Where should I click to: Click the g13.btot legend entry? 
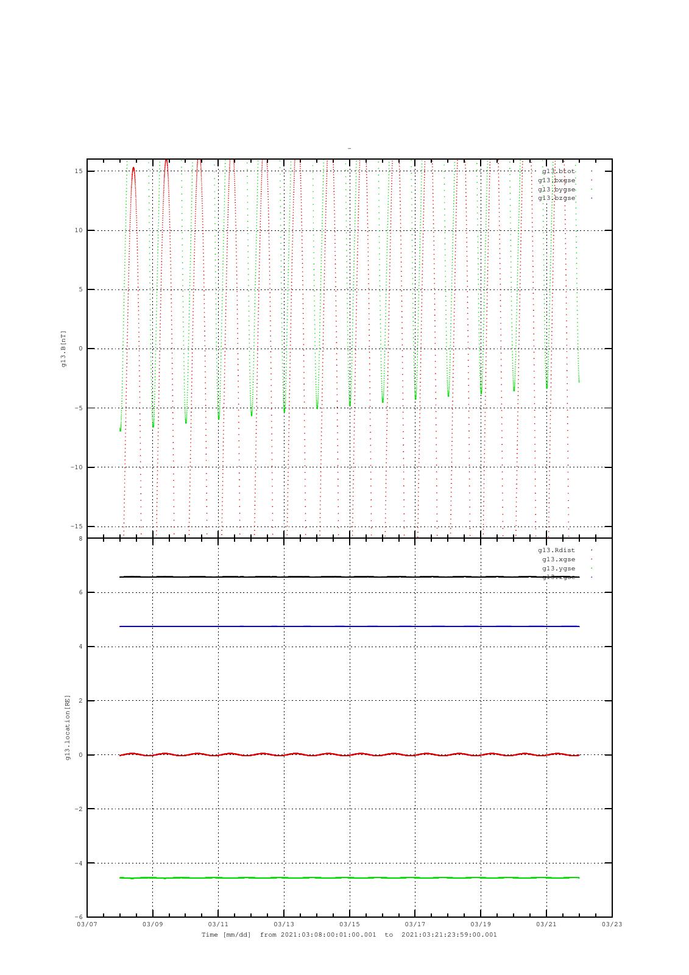coord(558,171)
